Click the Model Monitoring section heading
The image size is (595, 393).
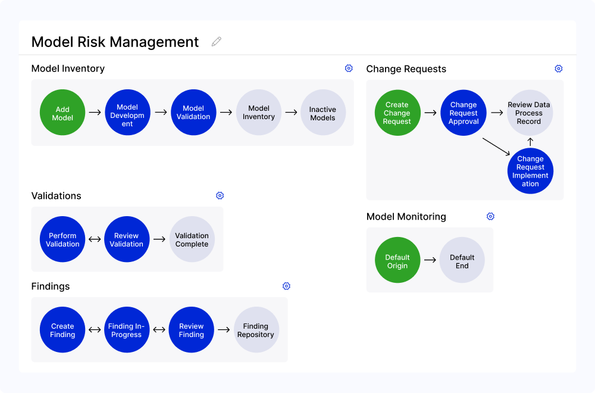click(406, 217)
